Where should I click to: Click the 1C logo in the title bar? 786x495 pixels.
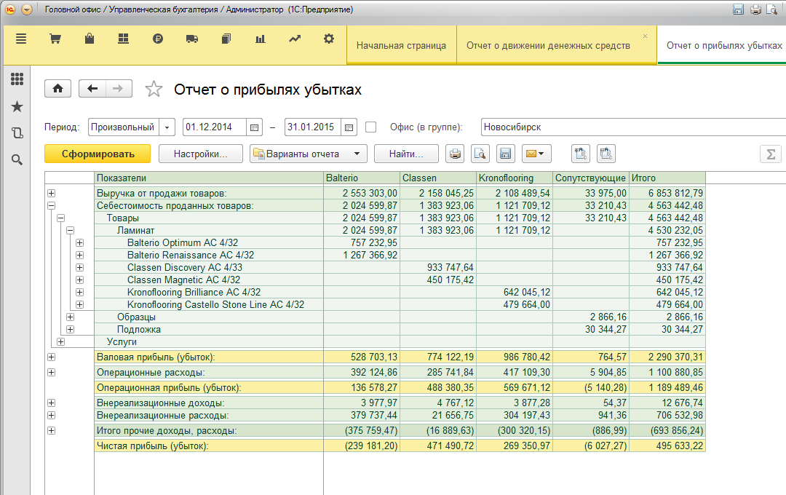[10, 9]
